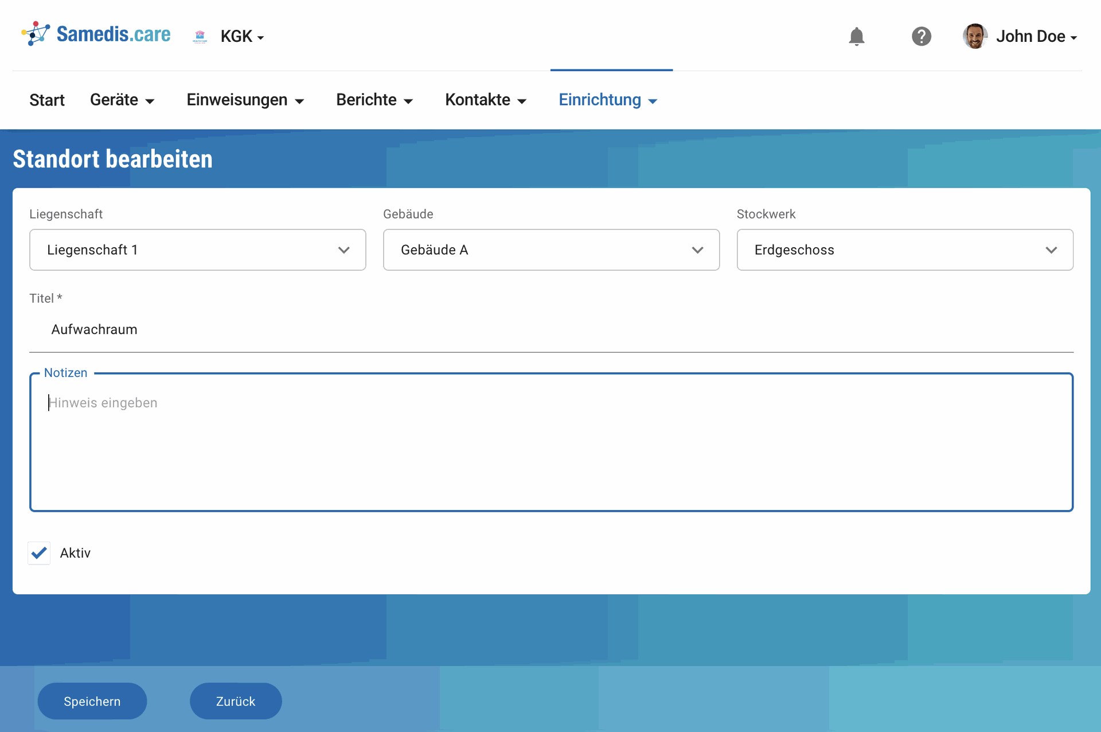Open the Berichte menu
Image resolution: width=1101 pixels, height=732 pixels.
coord(374,100)
